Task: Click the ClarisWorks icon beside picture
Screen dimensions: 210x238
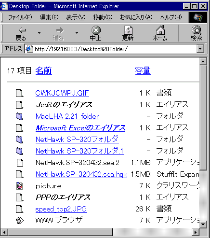Action: [x=20, y=186]
